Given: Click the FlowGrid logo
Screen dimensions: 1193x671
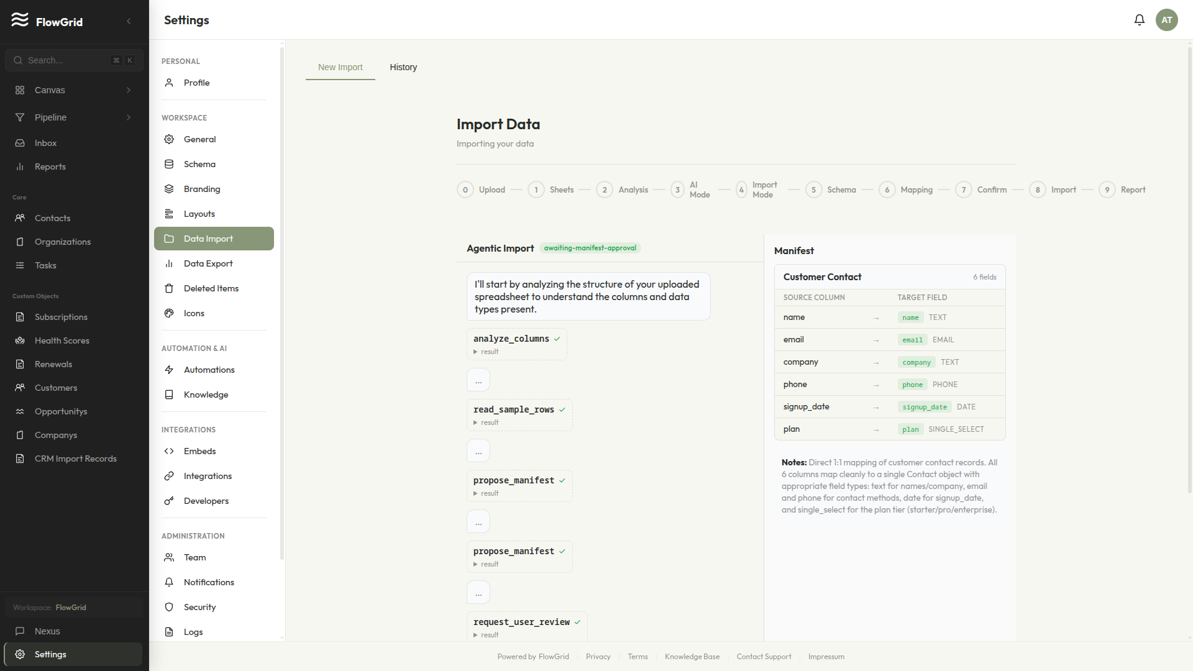Looking at the screenshot, I should coord(47,21).
